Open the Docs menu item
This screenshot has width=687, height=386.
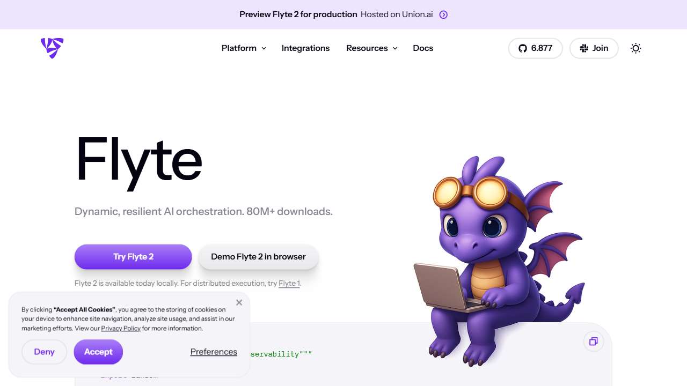click(423, 48)
